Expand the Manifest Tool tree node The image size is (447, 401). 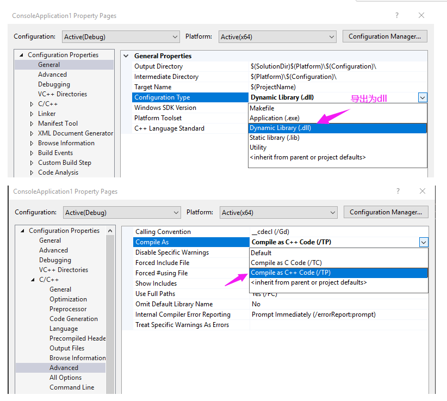coord(32,124)
